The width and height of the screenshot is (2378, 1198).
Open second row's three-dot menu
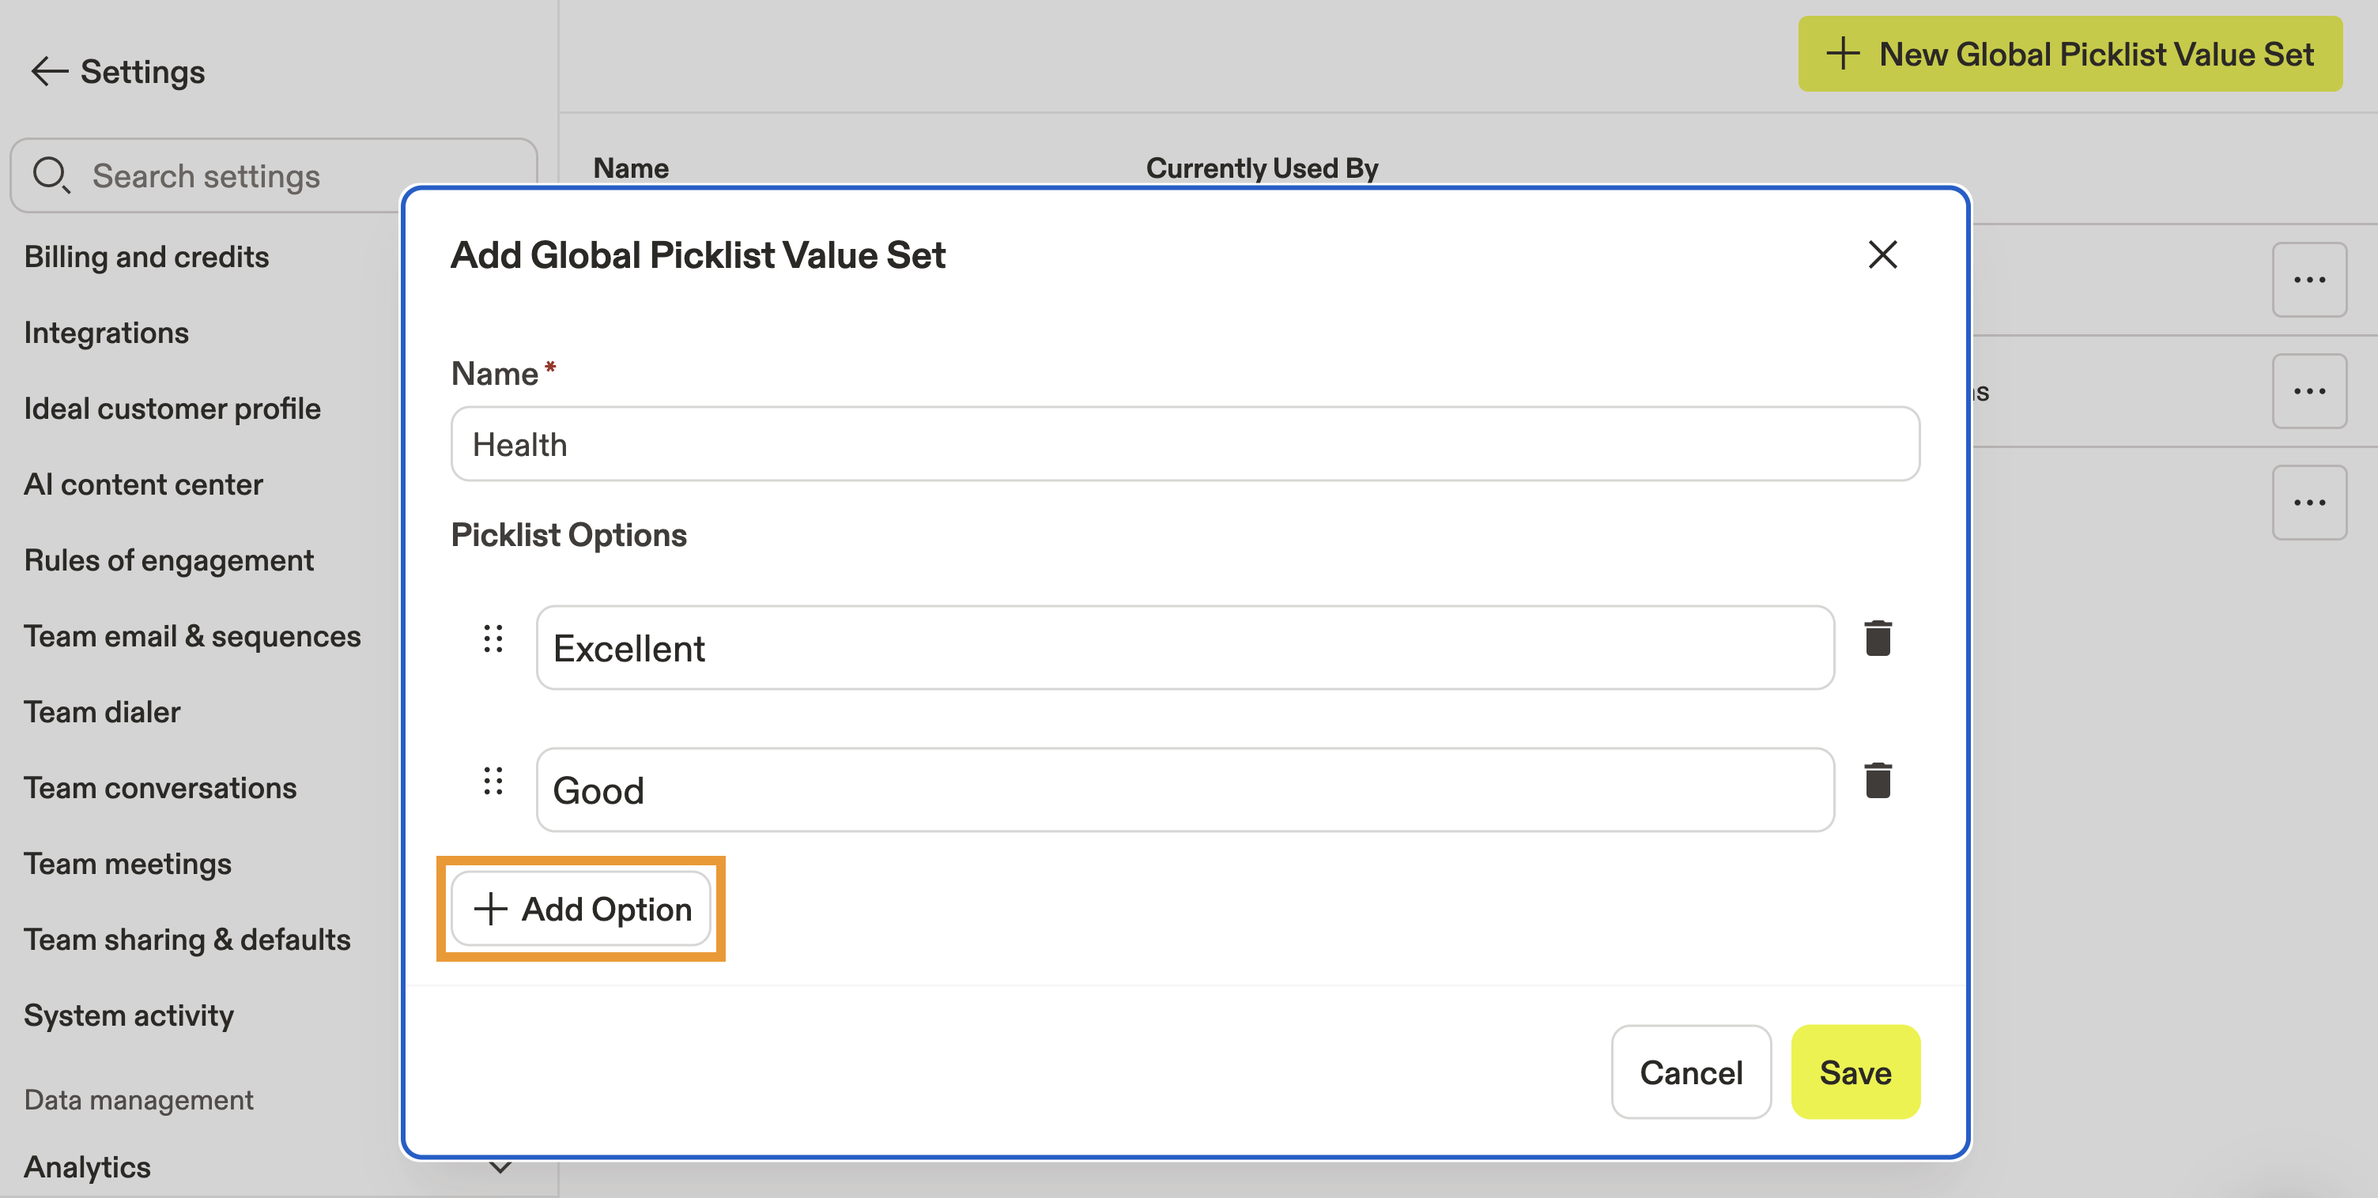tap(2308, 391)
